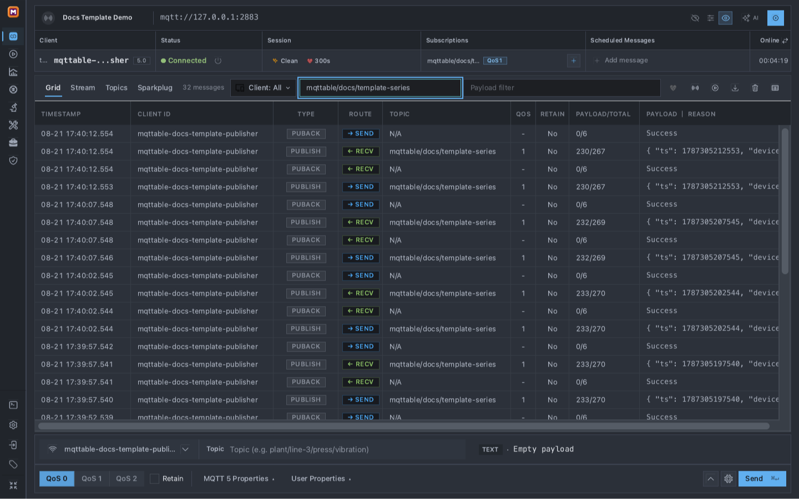The image size is (799, 499).
Task: Click the sign-in arrow sidebar icon
Action: pos(13,445)
